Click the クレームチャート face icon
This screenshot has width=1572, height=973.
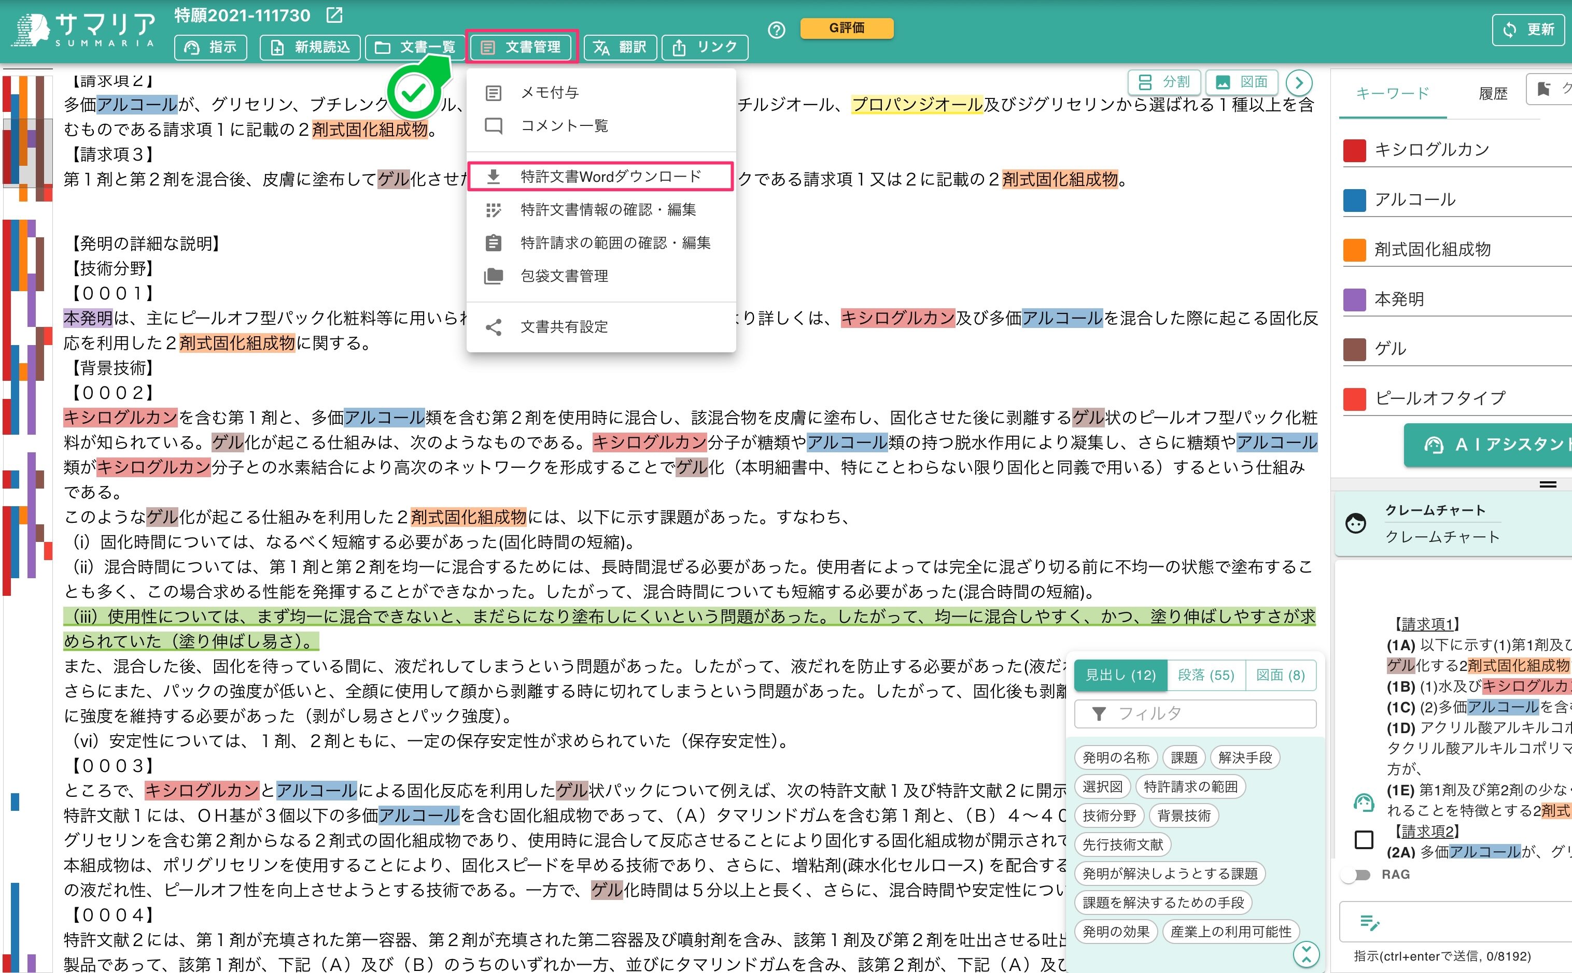1356,523
